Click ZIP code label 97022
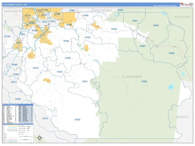 [88, 37]
